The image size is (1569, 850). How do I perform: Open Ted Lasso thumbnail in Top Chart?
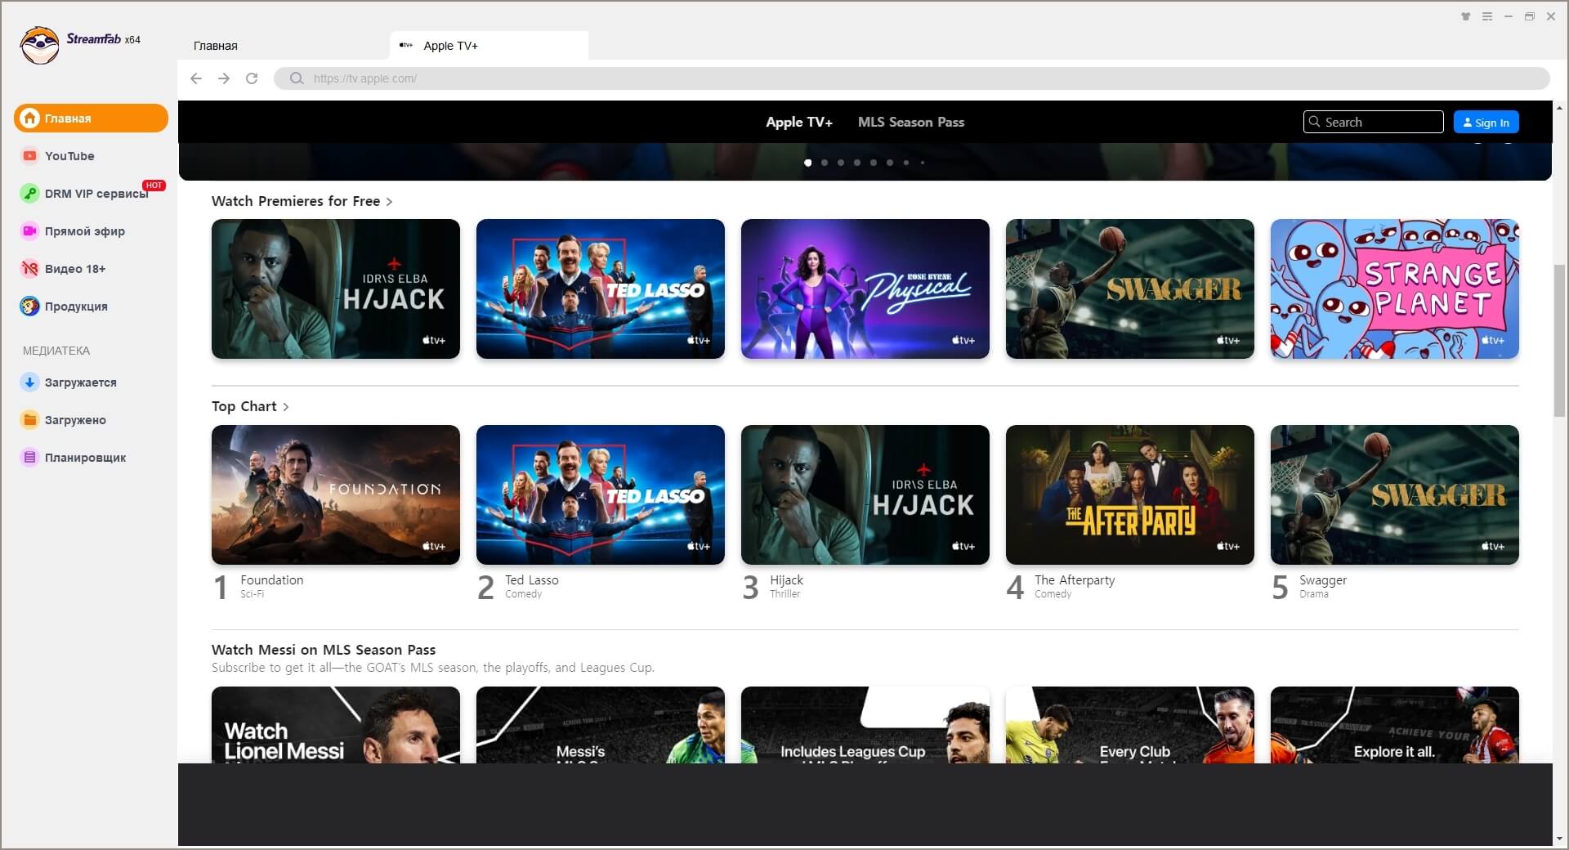tap(601, 494)
